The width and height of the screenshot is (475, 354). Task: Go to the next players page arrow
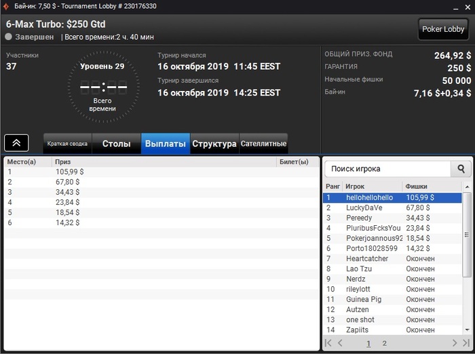tap(455, 343)
